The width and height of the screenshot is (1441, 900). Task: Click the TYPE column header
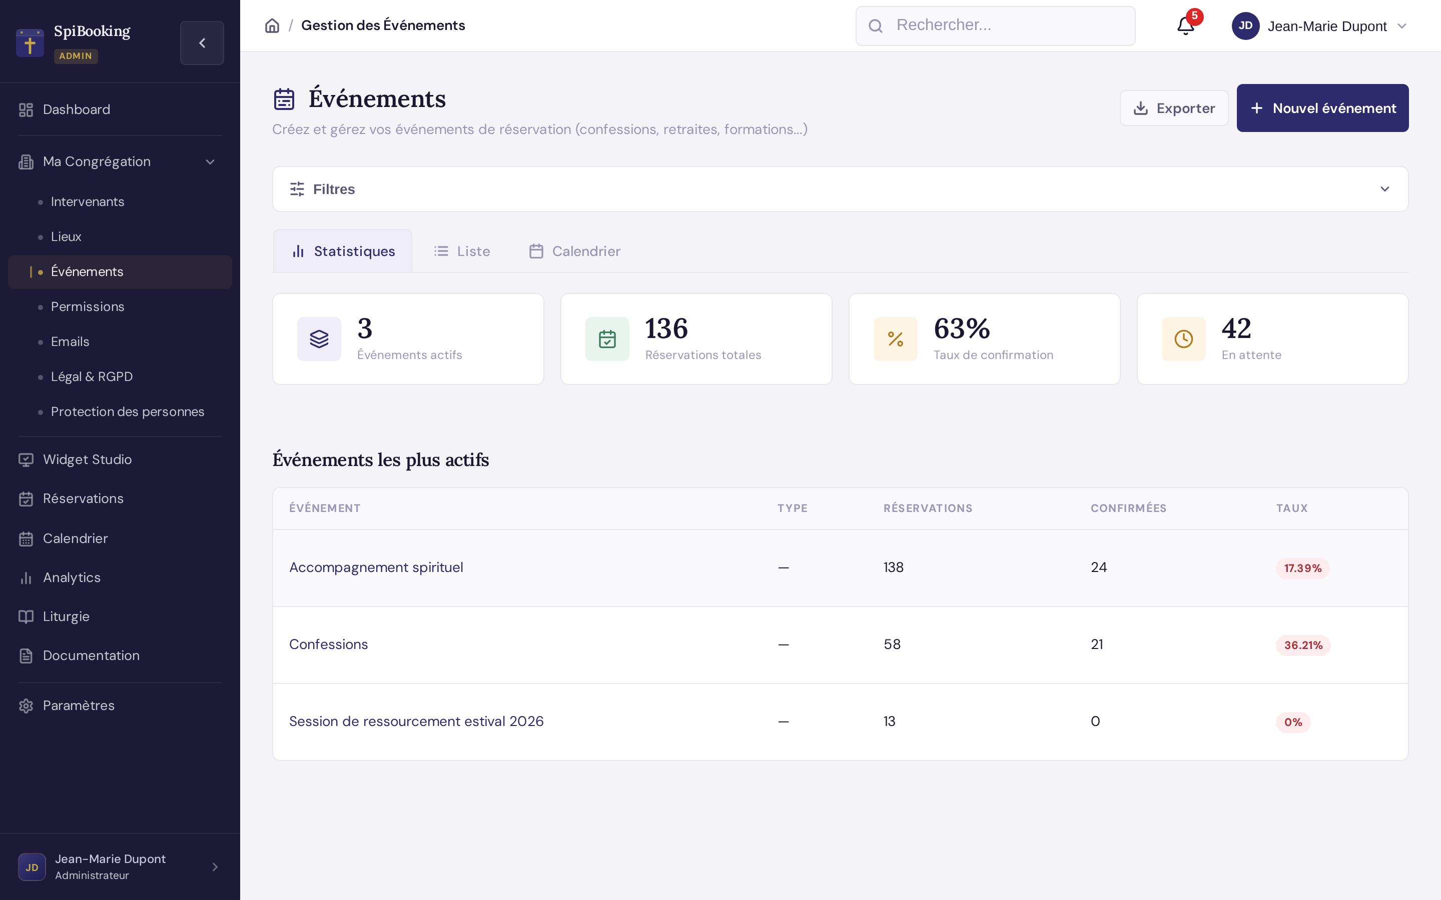click(x=793, y=508)
